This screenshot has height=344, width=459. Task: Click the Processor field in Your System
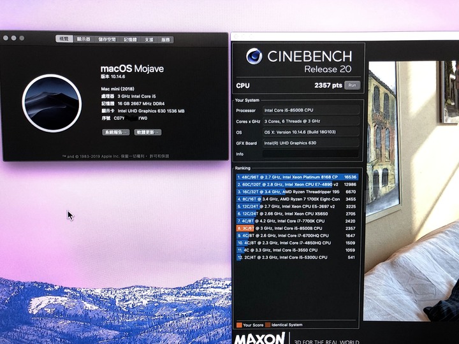311,110
